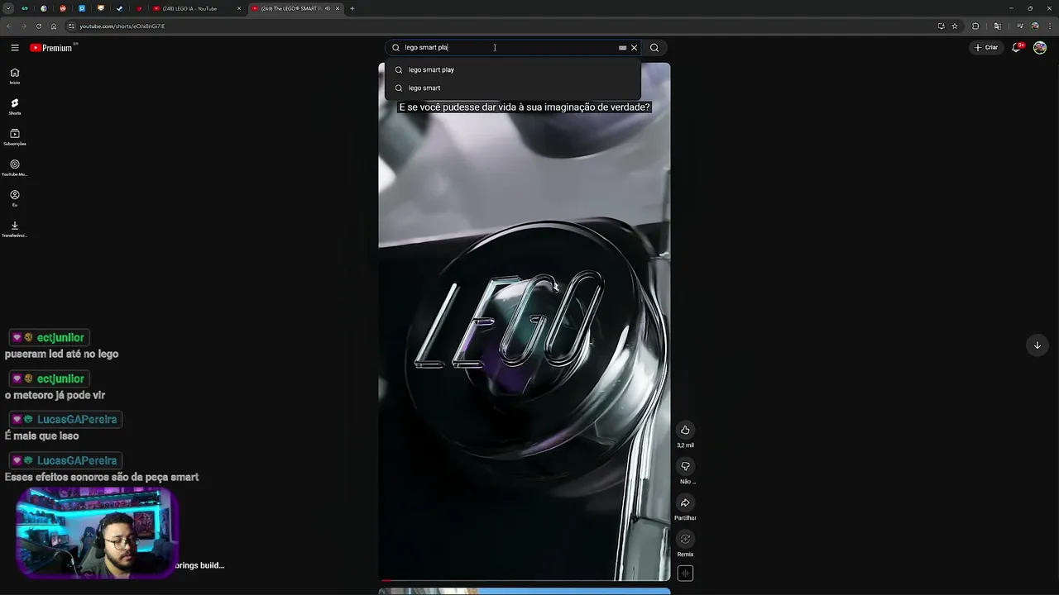
Task: Open the Eu (You) page in the sidebar
Action: pos(15,198)
